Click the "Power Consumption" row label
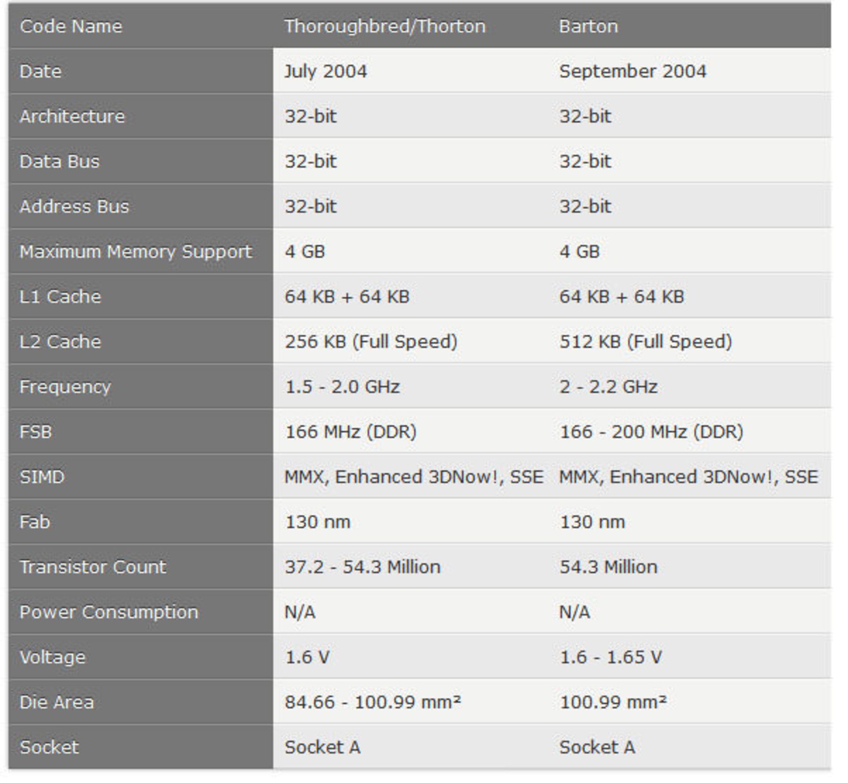The width and height of the screenshot is (848, 783). click(109, 612)
